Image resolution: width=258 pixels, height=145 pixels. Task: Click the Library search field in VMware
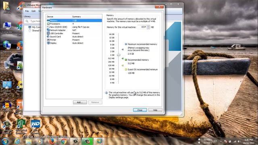tap(33, 21)
